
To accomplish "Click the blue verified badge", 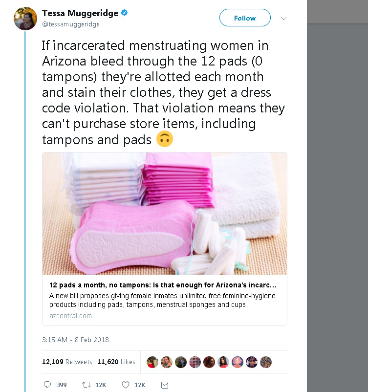I will coord(124,13).
